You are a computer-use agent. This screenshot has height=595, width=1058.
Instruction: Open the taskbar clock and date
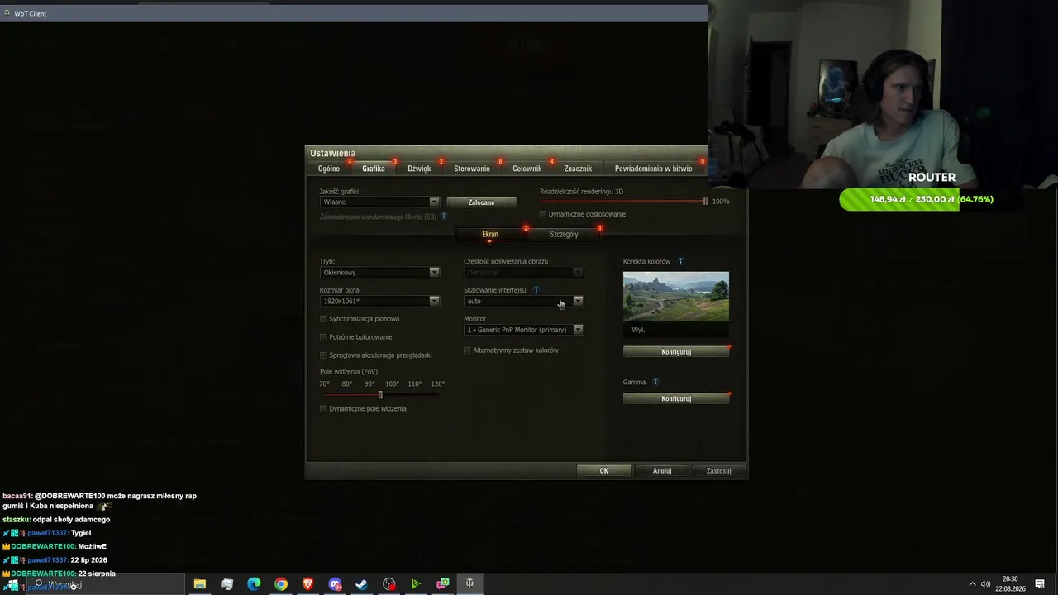[x=1010, y=584]
